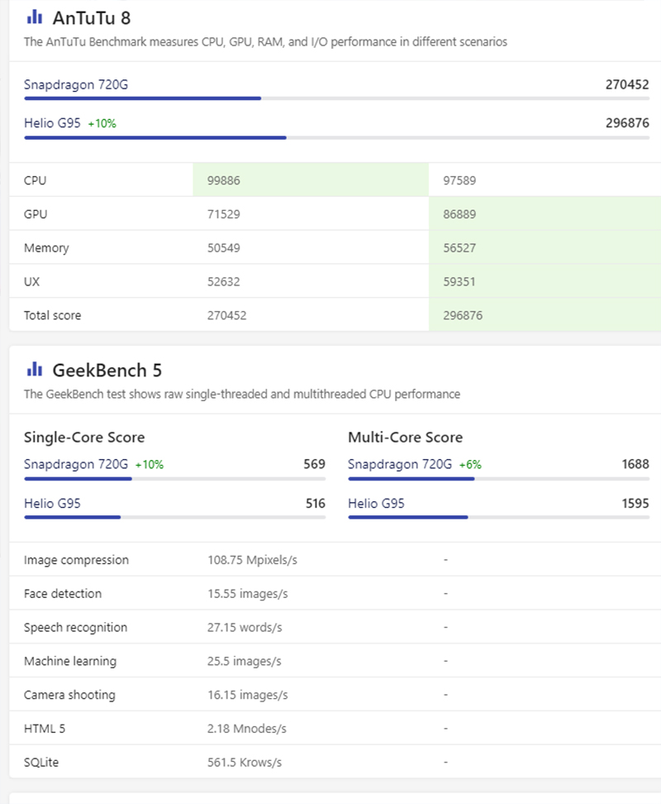Image resolution: width=661 pixels, height=804 pixels.
Task: Click the 16.15 images/s value
Action: coord(248,695)
